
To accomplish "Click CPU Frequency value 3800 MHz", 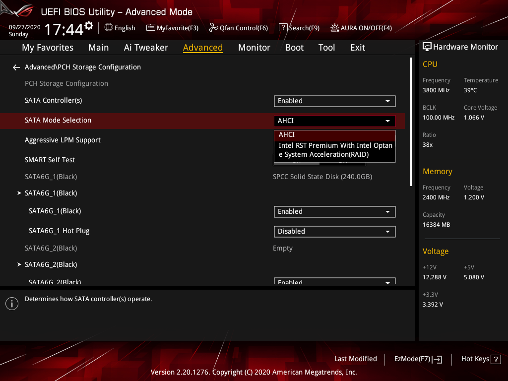I will click(x=436, y=90).
